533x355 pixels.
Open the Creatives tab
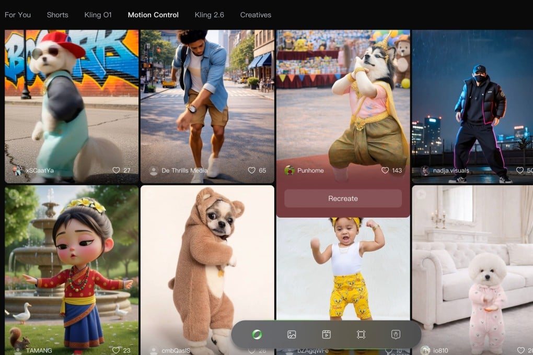pos(256,15)
